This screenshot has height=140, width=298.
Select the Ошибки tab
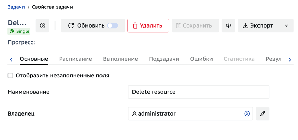202,59
